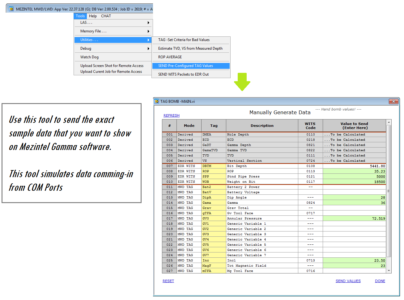The height and width of the screenshot is (300, 404).
Task: Click empty value field for Battery Voltage
Action: (x=354, y=192)
